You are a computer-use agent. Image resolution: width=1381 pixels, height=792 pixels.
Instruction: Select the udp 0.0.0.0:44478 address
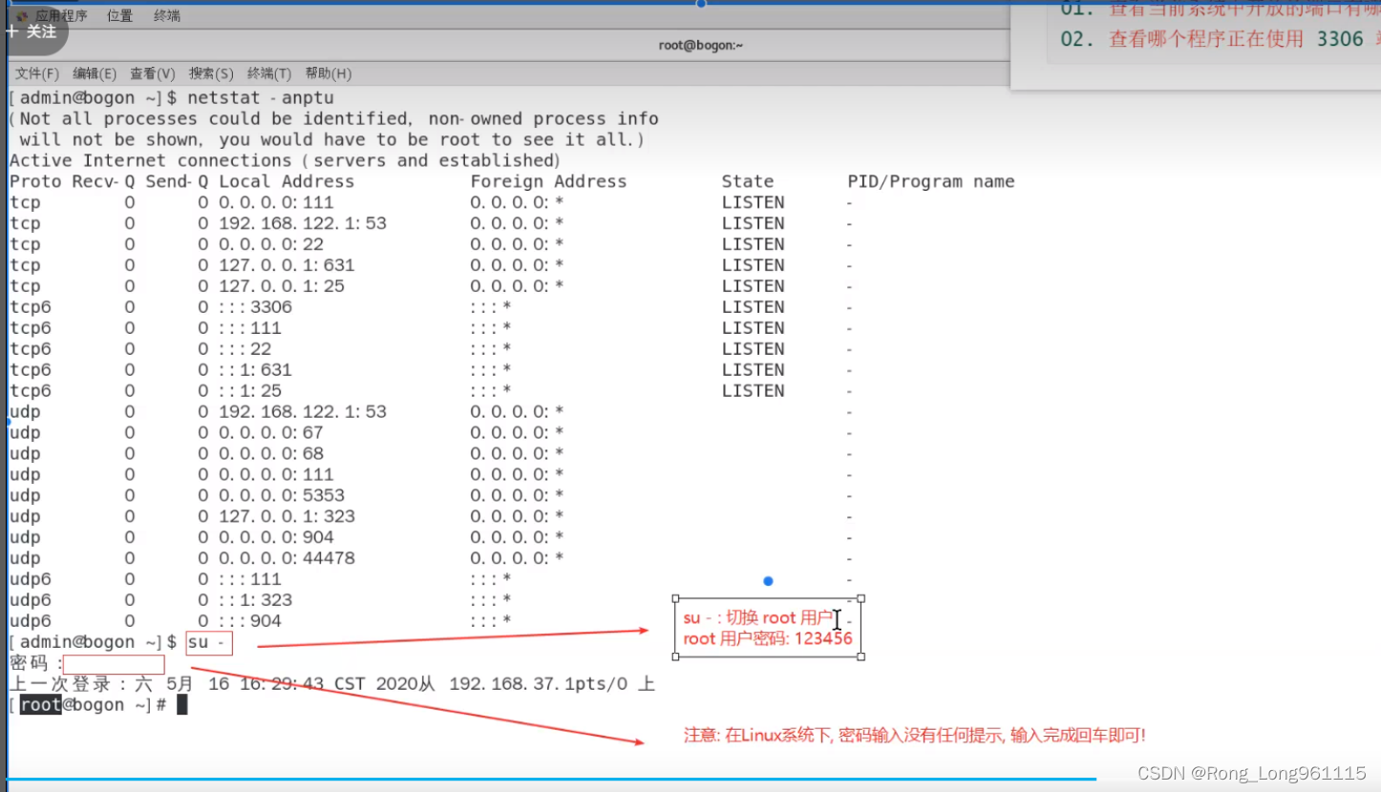coord(287,559)
